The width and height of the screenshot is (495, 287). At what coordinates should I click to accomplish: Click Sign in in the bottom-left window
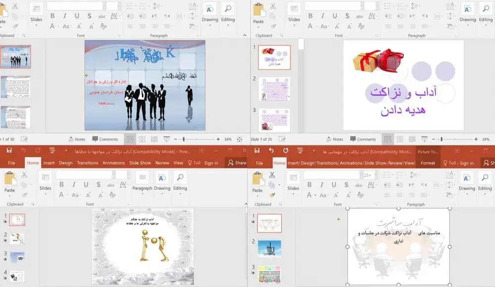coord(211,163)
